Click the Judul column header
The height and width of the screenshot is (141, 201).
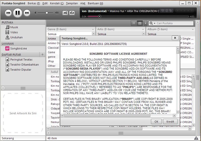54,72
